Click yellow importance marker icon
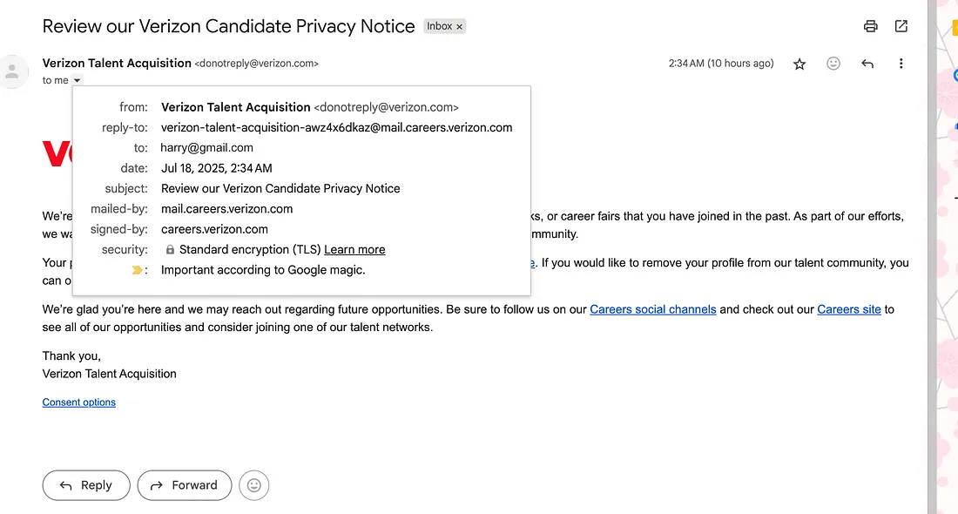 pos(137,270)
